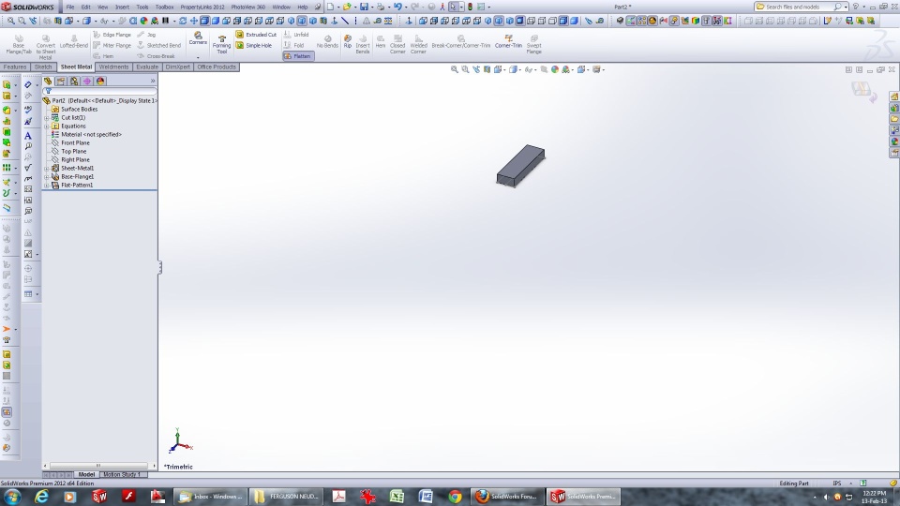This screenshot has height=506, width=900.
Task: Open the DisplayManager tab icon
Action: tap(100, 82)
